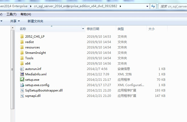
Task: Select the x64 folder icon
Action: pos(22,63)
